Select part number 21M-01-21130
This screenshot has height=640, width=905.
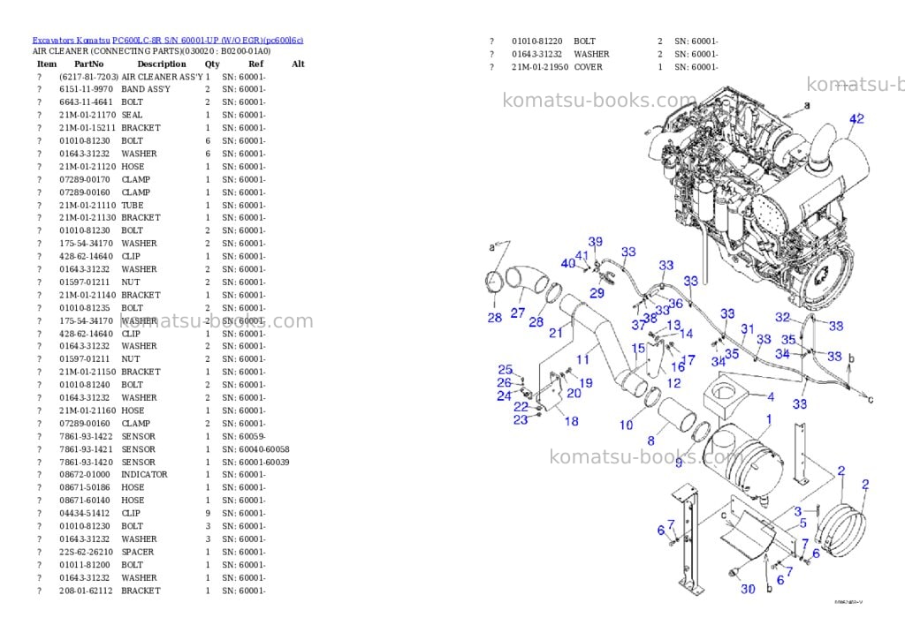click(x=87, y=218)
